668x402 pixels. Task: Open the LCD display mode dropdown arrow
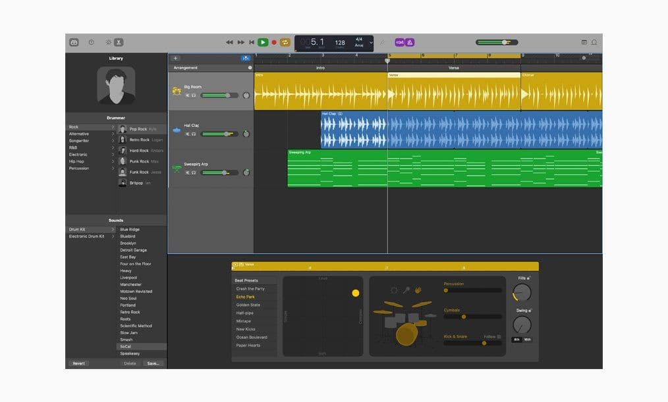coord(371,43)
